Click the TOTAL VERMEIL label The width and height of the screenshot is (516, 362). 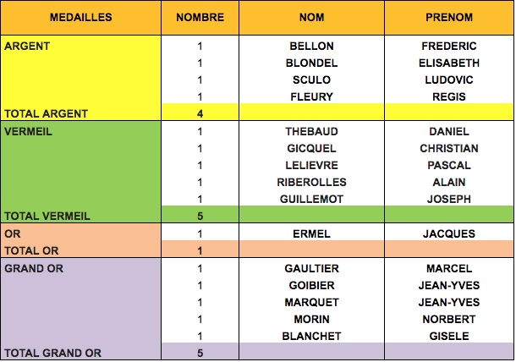tap(47, 216)
